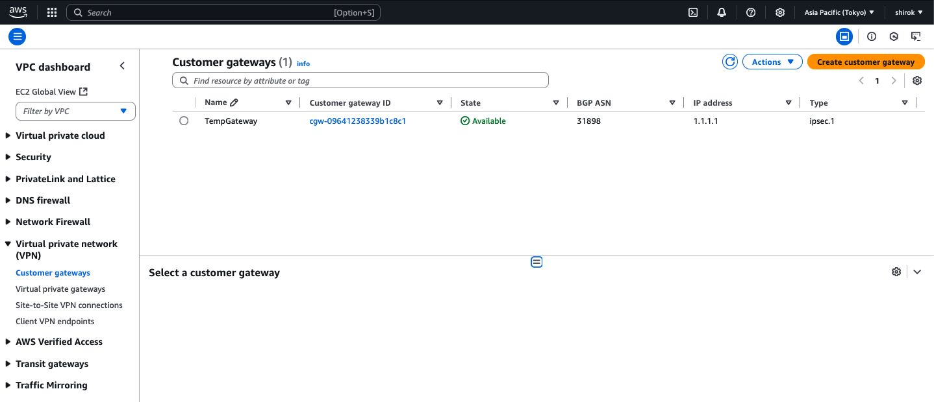Collapse Virtual private network (VPN) section
Viewport: 934px width, 402px height.
[8, 244]
